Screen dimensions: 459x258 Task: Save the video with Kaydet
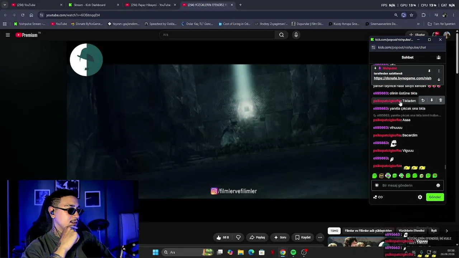click(x=303, y=237)
